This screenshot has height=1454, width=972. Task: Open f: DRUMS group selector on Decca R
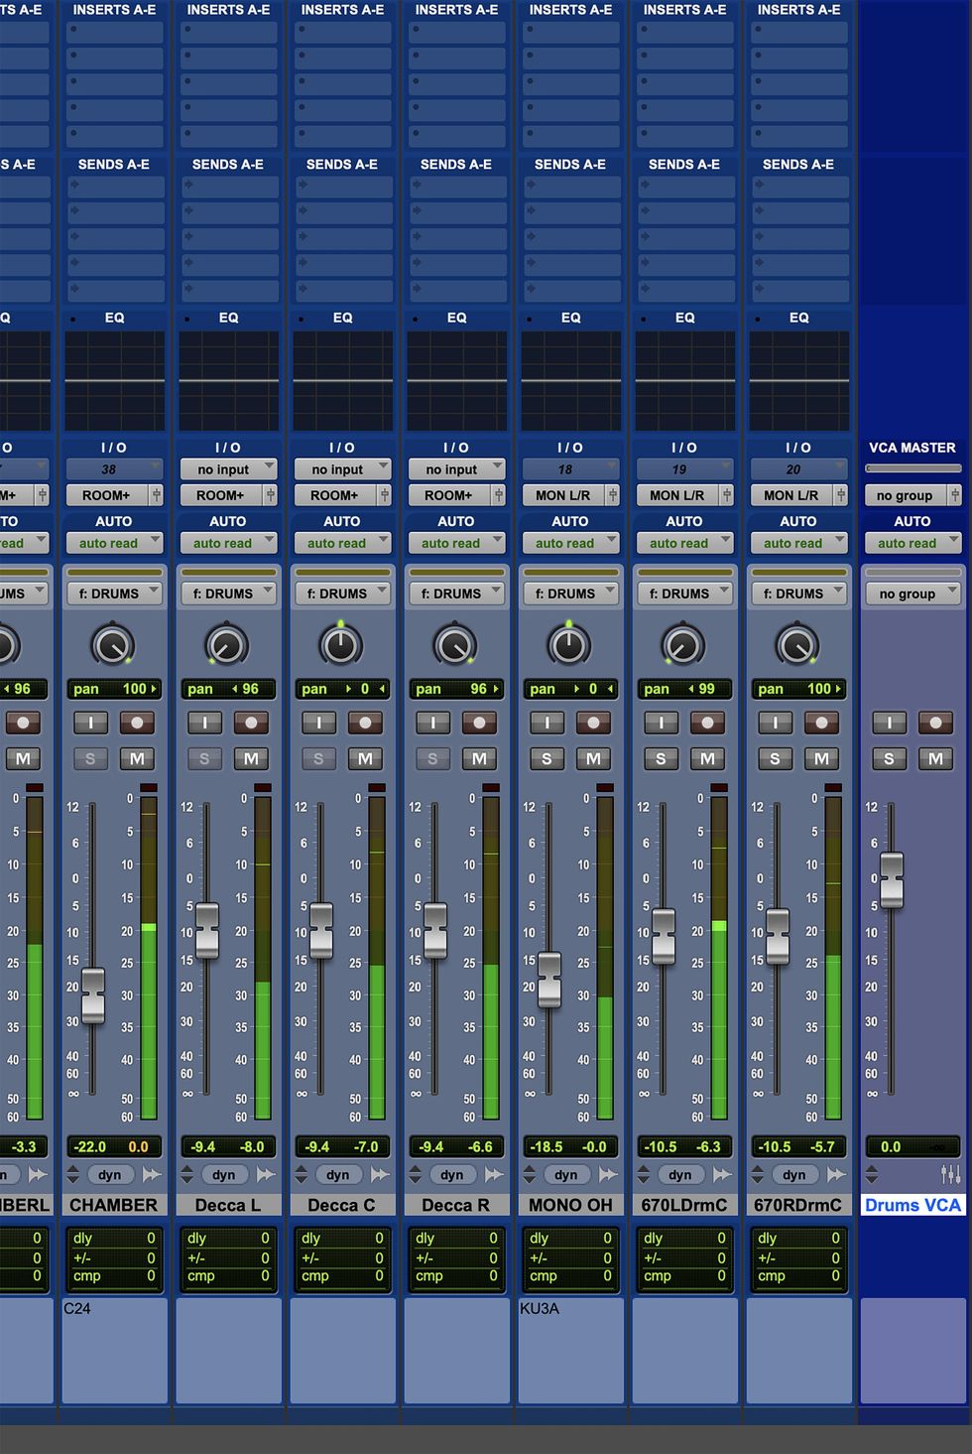[x=456, y=594]
